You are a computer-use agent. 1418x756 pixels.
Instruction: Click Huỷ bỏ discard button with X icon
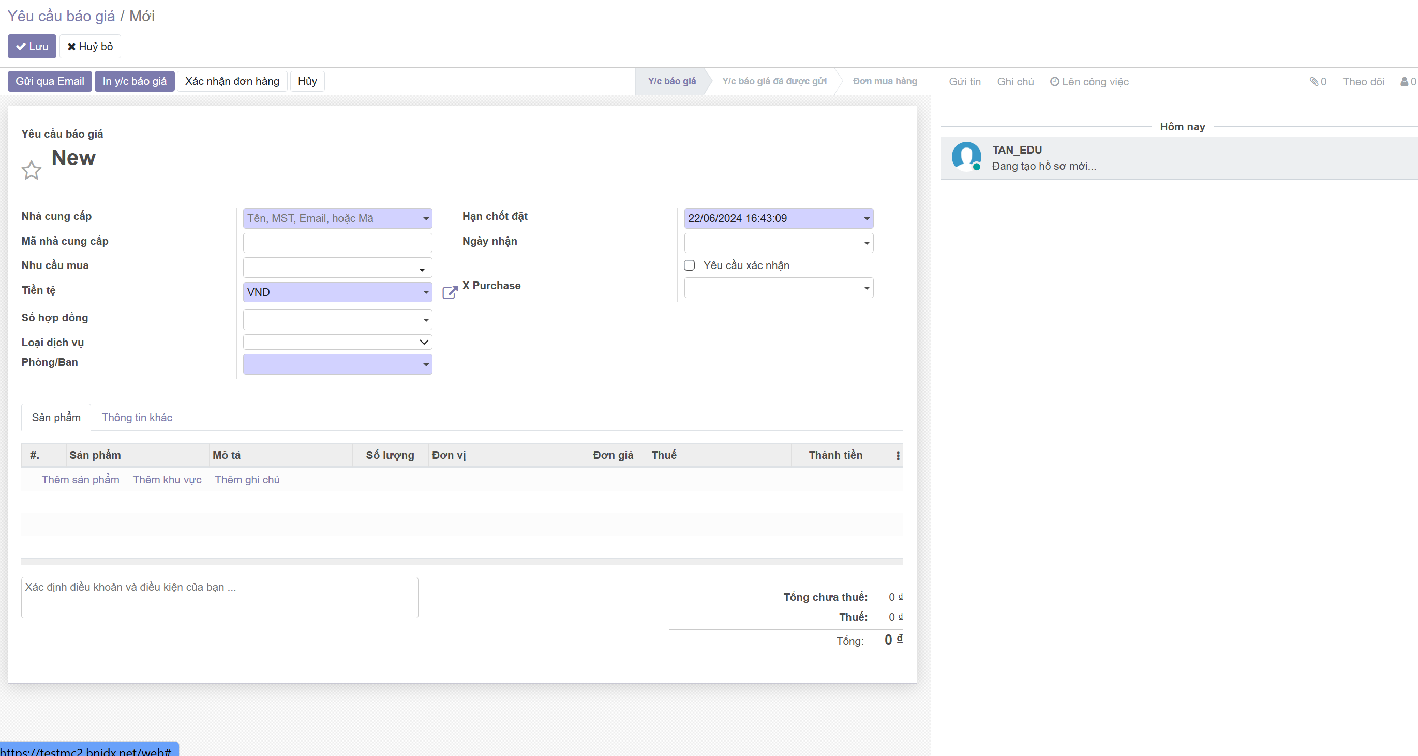(91, 47)
